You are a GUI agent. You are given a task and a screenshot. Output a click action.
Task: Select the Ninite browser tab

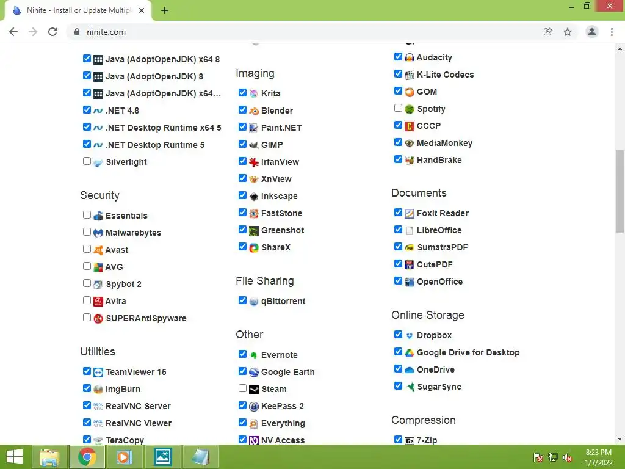pyautogui.click(x=79, y=10)
